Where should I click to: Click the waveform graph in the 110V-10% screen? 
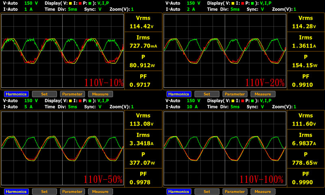(63, 51)
